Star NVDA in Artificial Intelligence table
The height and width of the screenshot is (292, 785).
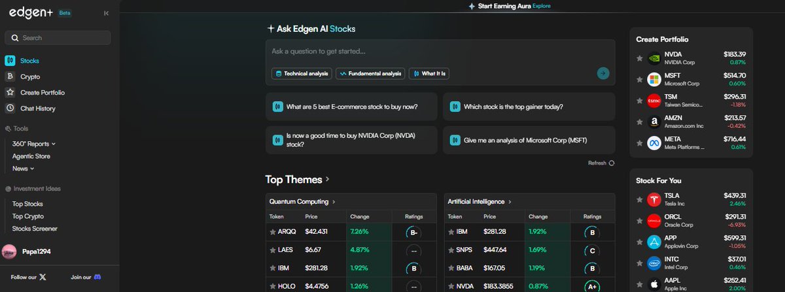(x=451, y=285)
